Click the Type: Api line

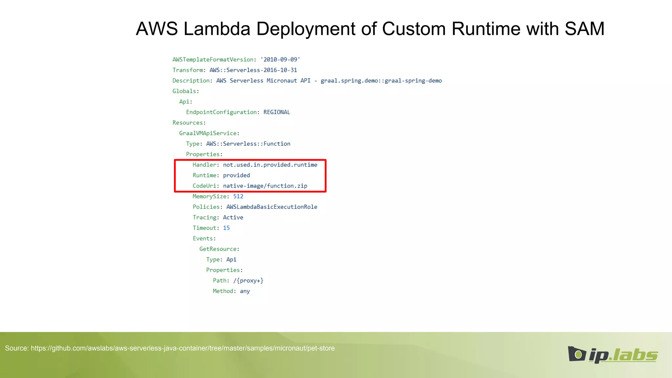pos(221,260)
